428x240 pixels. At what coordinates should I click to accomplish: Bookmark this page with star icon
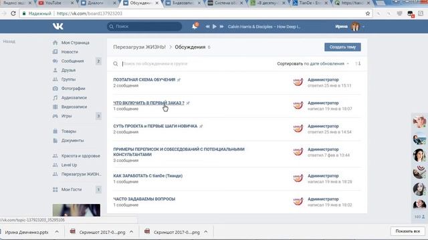(x=368, y=13)
